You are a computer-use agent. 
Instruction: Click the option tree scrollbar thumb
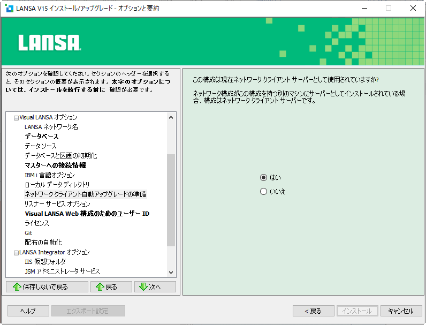point(171,200)
